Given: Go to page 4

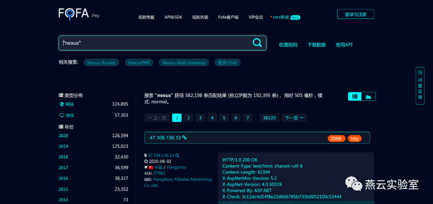Looking at the screenshot, I should (x=212, y=118).
